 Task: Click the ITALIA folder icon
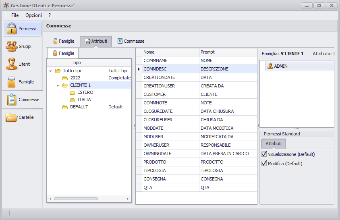click(72, 100)
